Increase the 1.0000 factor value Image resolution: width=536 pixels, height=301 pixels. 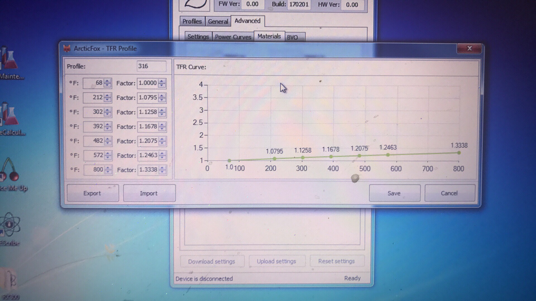pos(162,81)
